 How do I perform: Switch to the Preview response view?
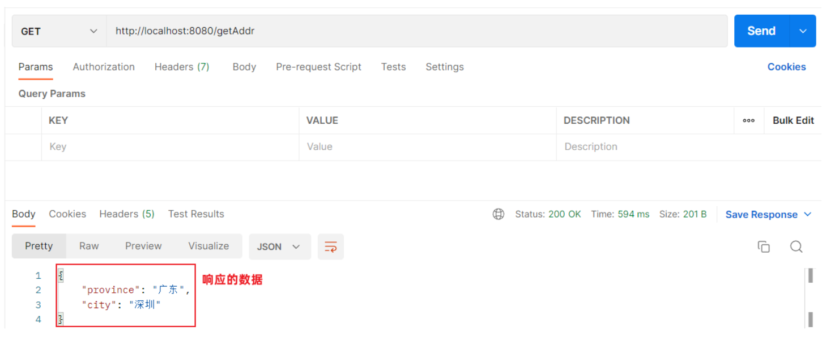tap(143, 246)
